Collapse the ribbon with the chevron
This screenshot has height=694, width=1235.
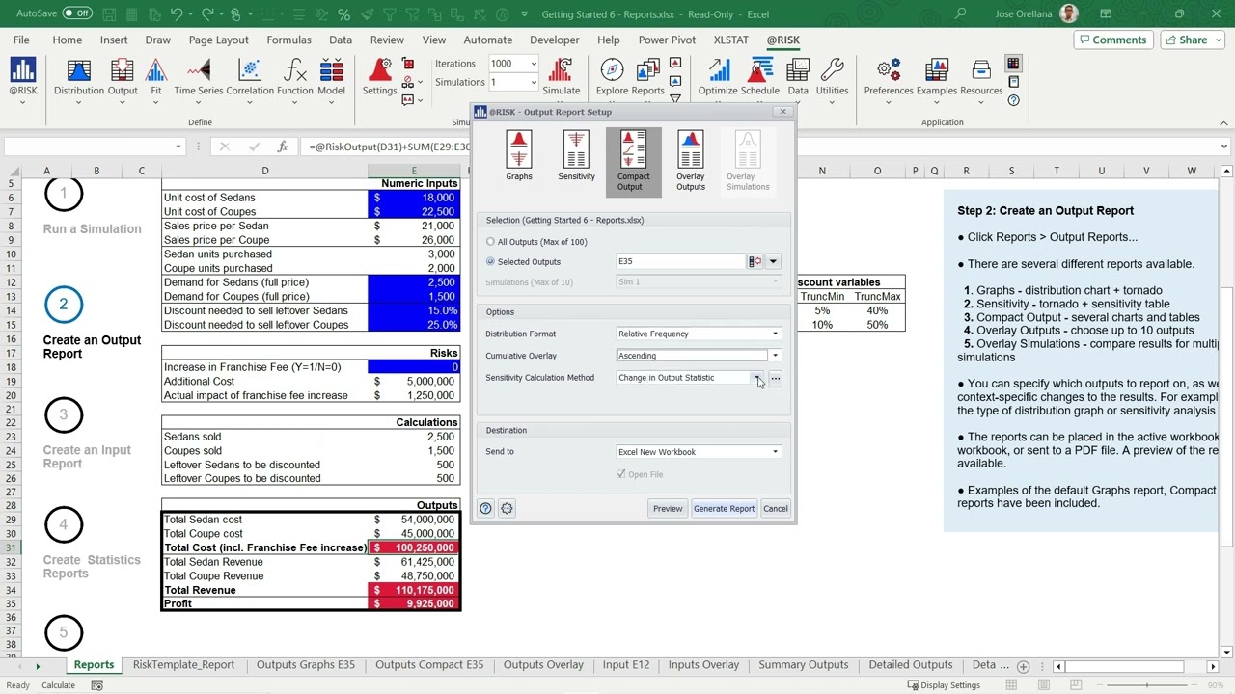coord(1223,122)
